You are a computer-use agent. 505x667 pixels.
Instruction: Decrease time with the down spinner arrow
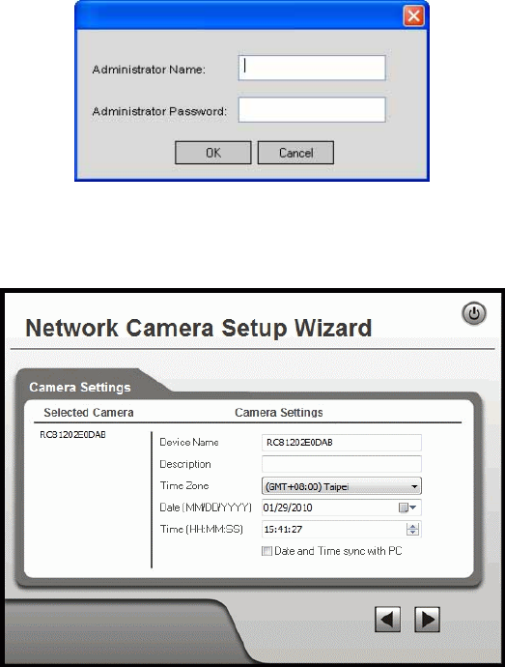[x=412, y=533]
